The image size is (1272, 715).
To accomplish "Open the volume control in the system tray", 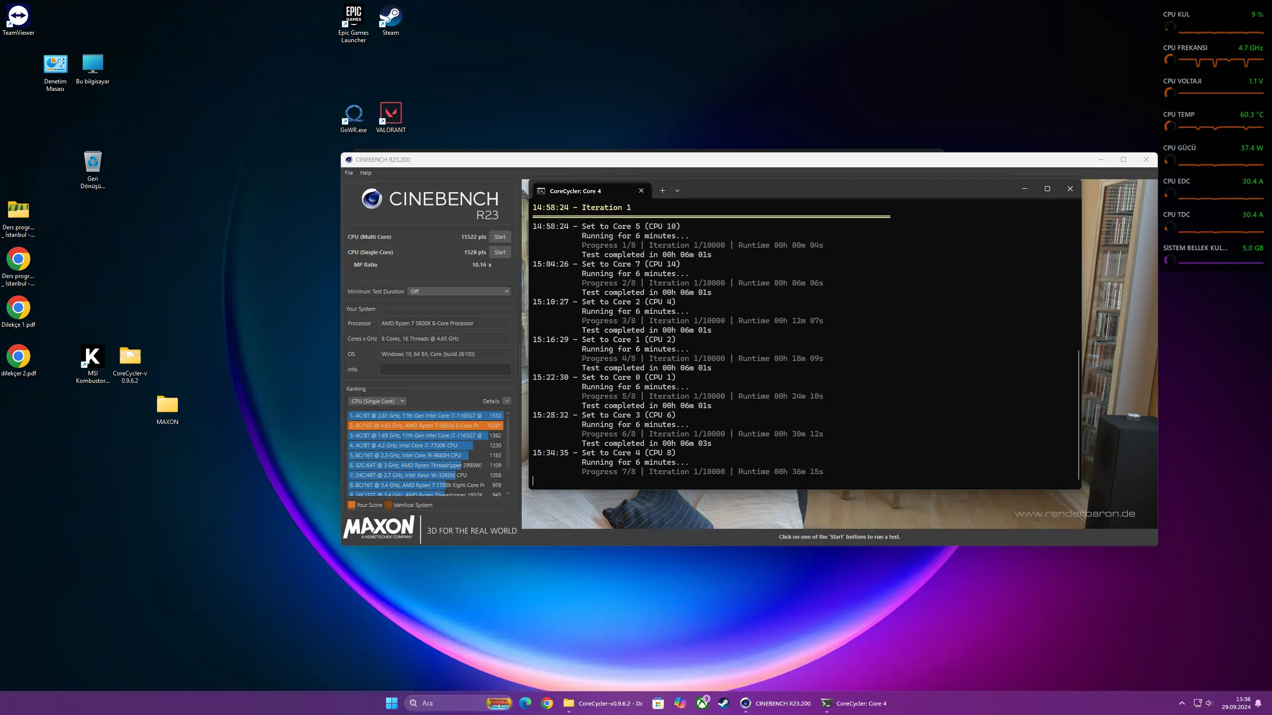I will point(1209,703).
